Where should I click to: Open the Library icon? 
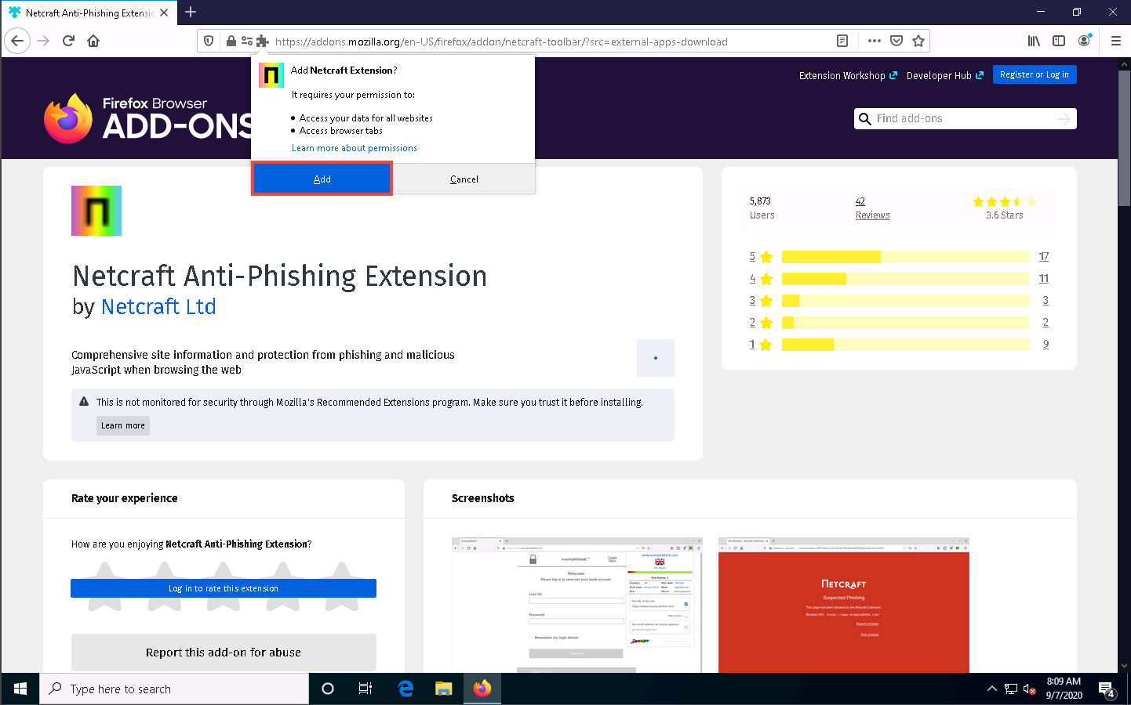tap(1034, 41)
